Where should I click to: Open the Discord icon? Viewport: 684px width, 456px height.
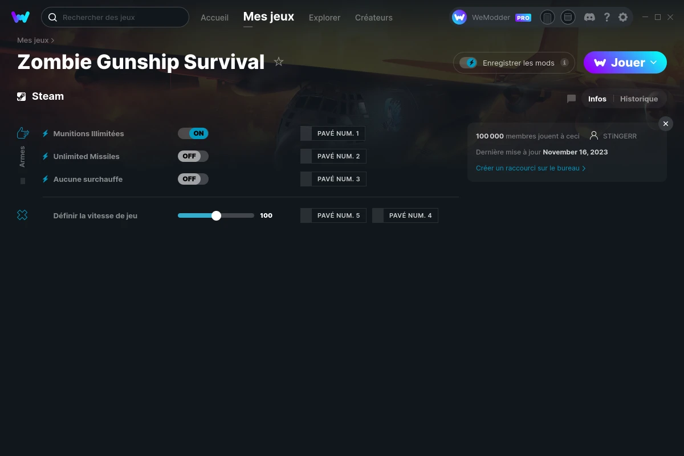(589, 17)
